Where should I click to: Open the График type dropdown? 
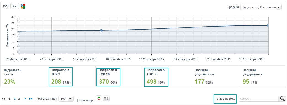pos(261,7)
